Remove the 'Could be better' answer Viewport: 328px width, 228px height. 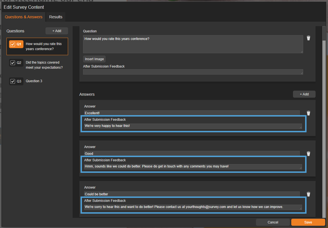(309, 194)
